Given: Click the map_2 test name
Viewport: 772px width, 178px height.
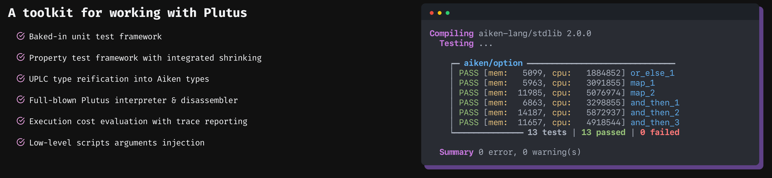Looking at the screenshot, I should pyautogui.click(x=642, y=93).
